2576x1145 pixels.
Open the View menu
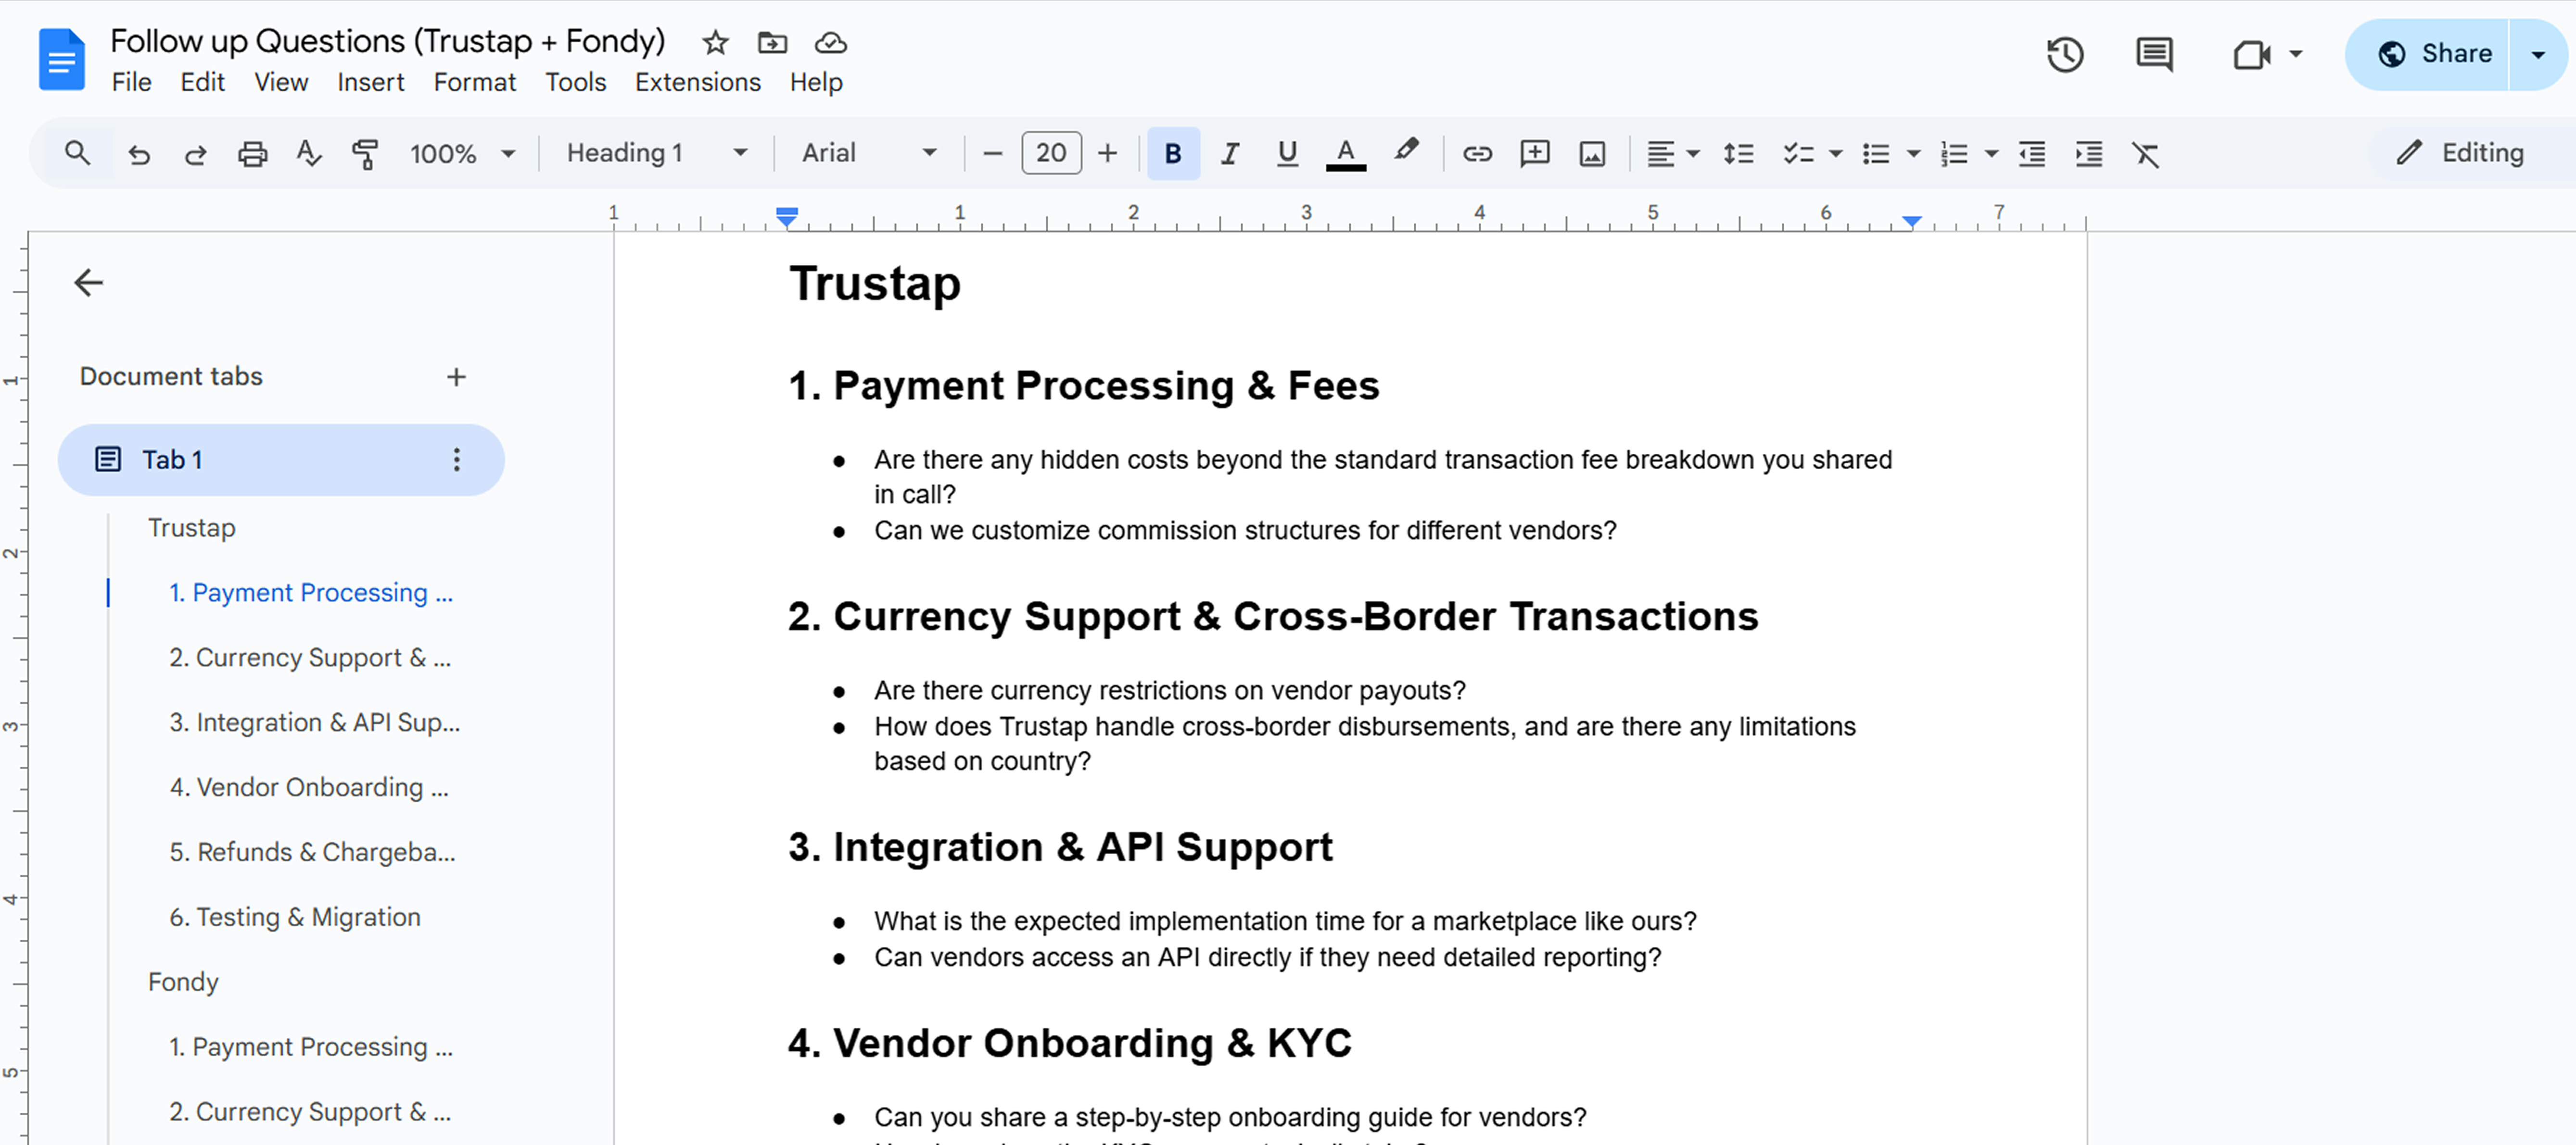281,82
